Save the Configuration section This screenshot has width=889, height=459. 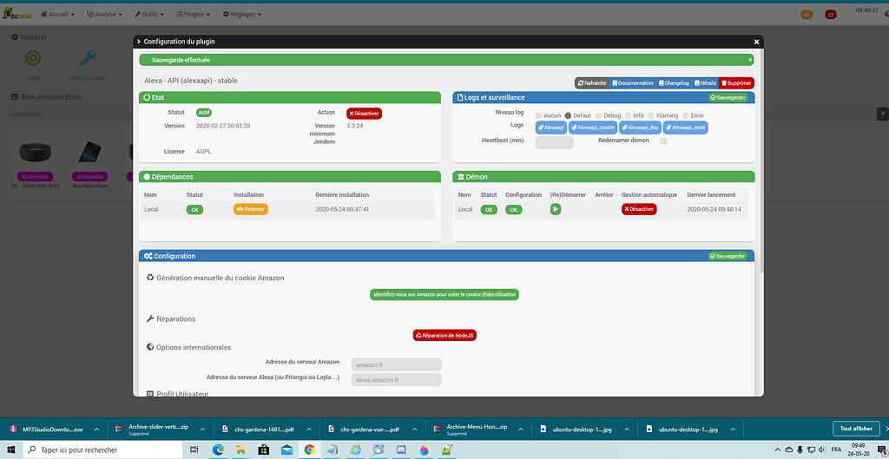728,256
